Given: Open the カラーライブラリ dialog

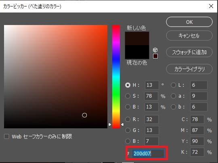Looking at the screenshot, I should [x=189, y=69].
